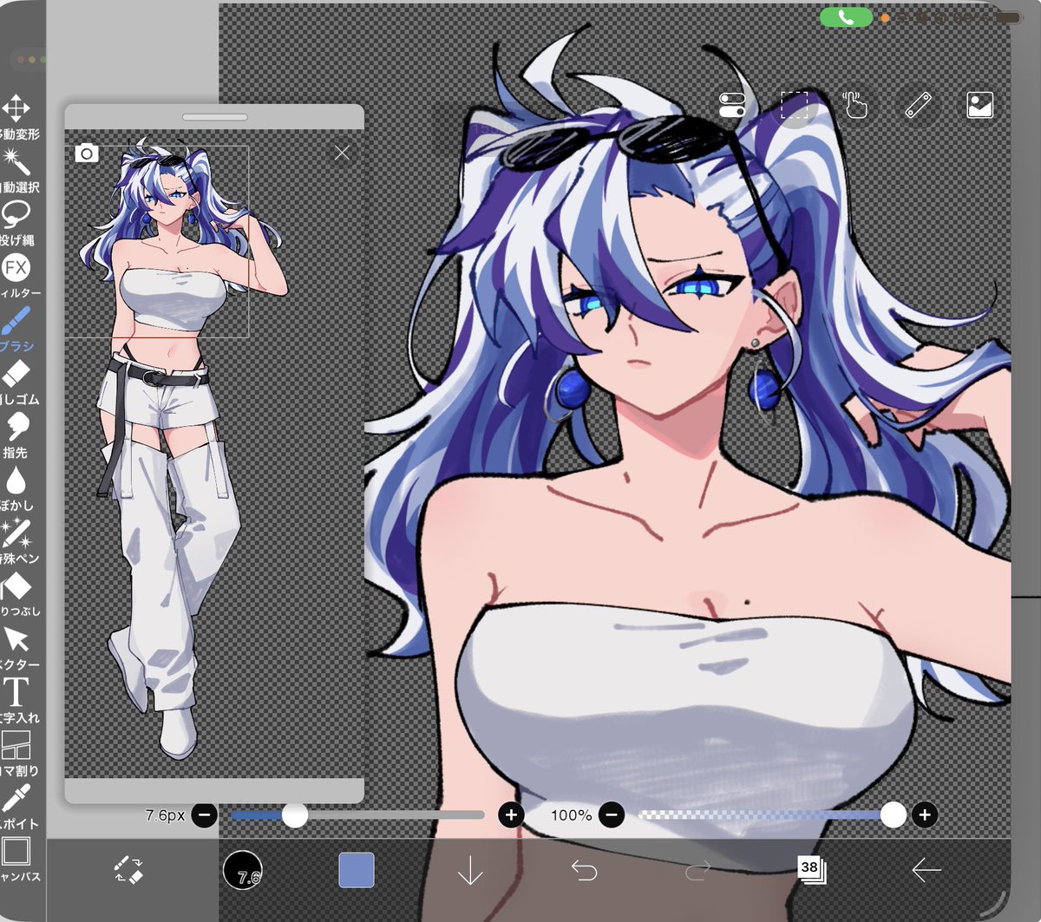The height and width of the screenshot is (922, 1041).
Task: Undo the last stroke
Action: (584, 870)
